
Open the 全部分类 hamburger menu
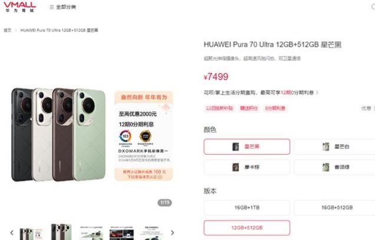[63, 7]
